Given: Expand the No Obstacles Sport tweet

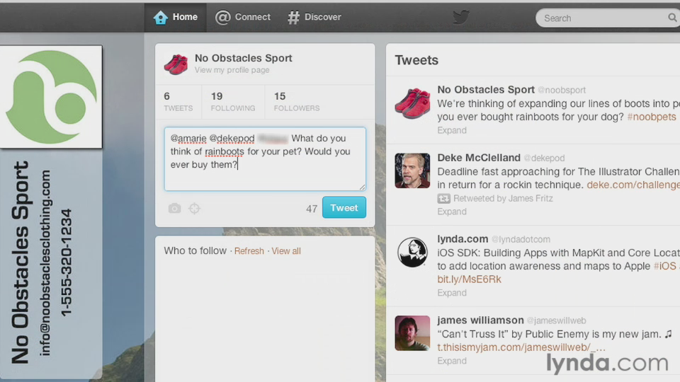Looking at the screenshot, I should (x=451, y=130).
